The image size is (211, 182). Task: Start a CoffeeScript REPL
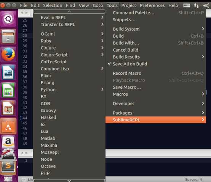69,62
